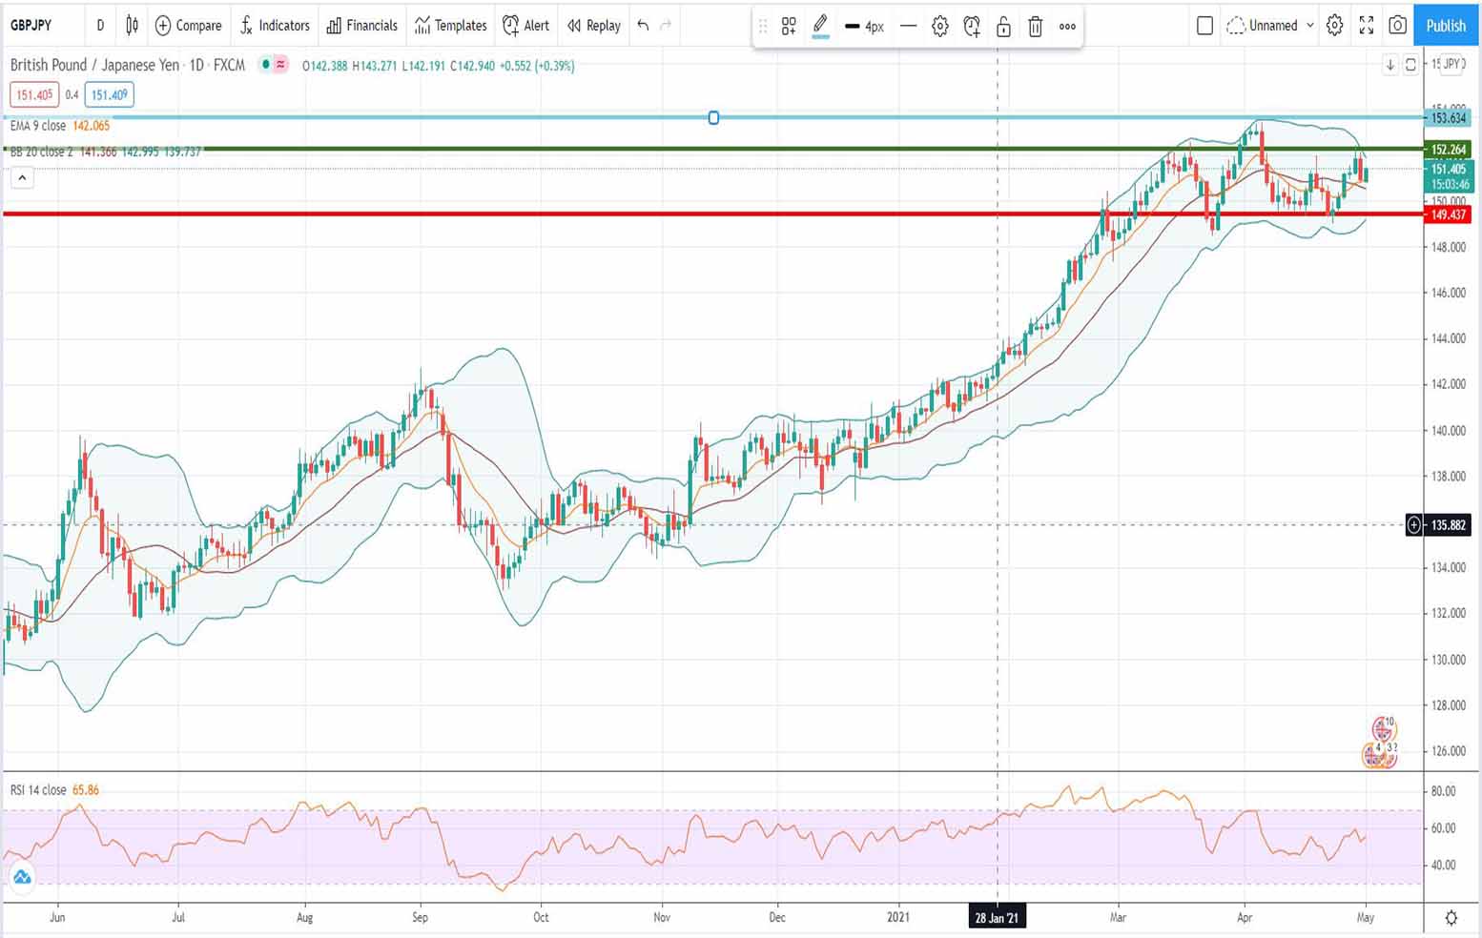Open the more options ellipsis menu
1482x938 pixels.
tap(1067, 27)
